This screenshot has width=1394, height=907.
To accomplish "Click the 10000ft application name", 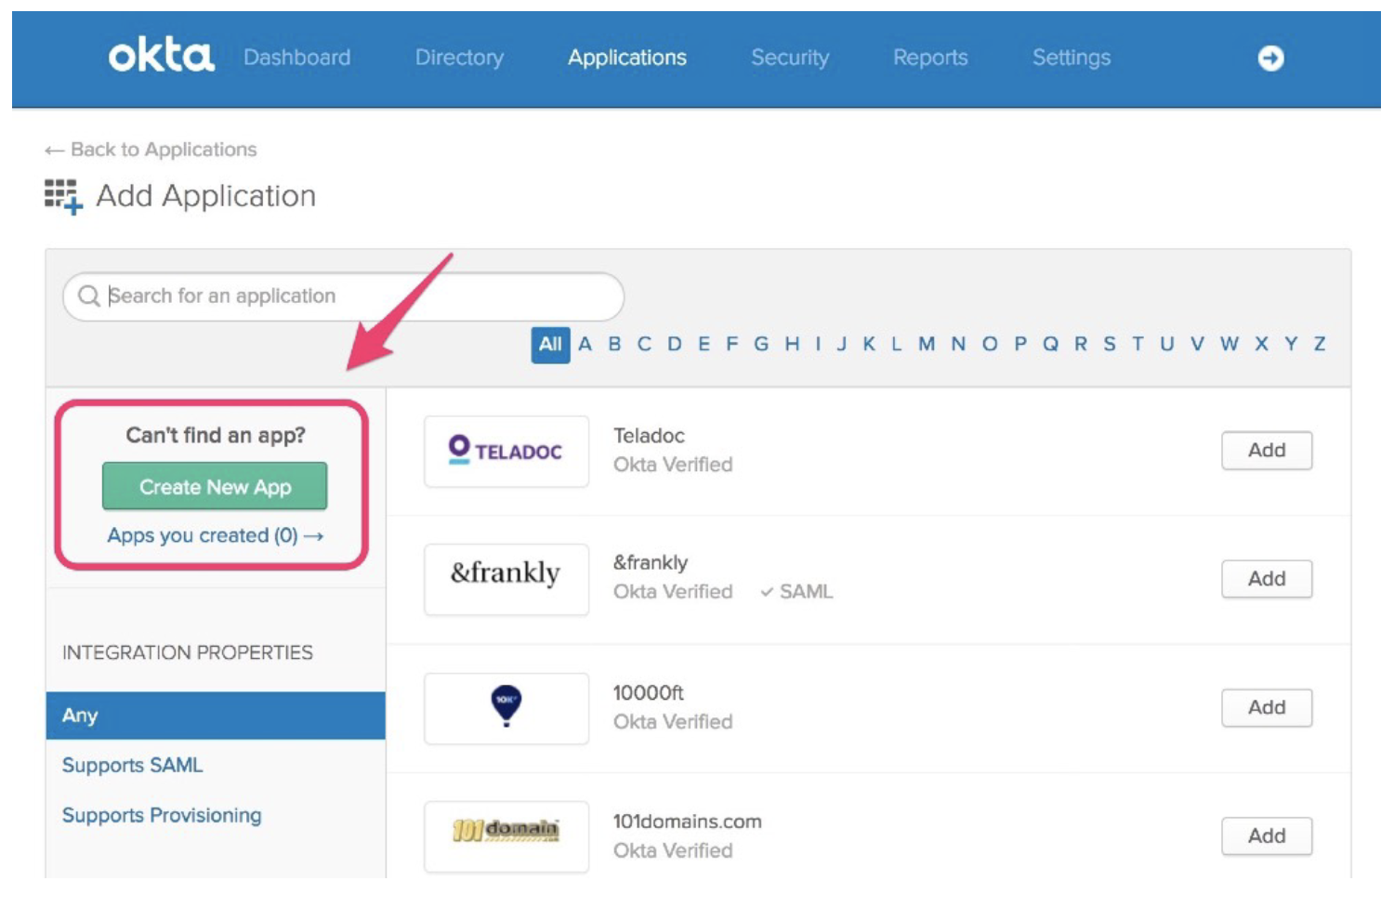I will pyautogui.click(x=649, y=693).
